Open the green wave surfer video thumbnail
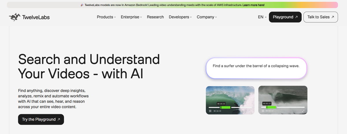Screen dimensions: 347x134 click(230, 100)
